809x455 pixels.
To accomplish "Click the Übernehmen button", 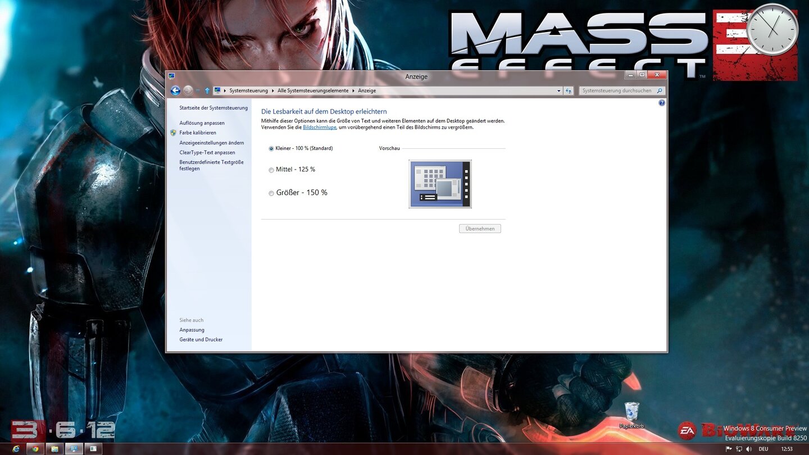I will click(480, 229).
